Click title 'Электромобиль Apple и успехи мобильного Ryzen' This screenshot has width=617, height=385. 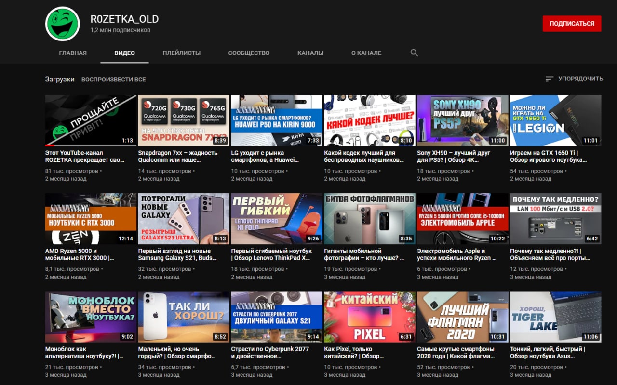[457, 254]
